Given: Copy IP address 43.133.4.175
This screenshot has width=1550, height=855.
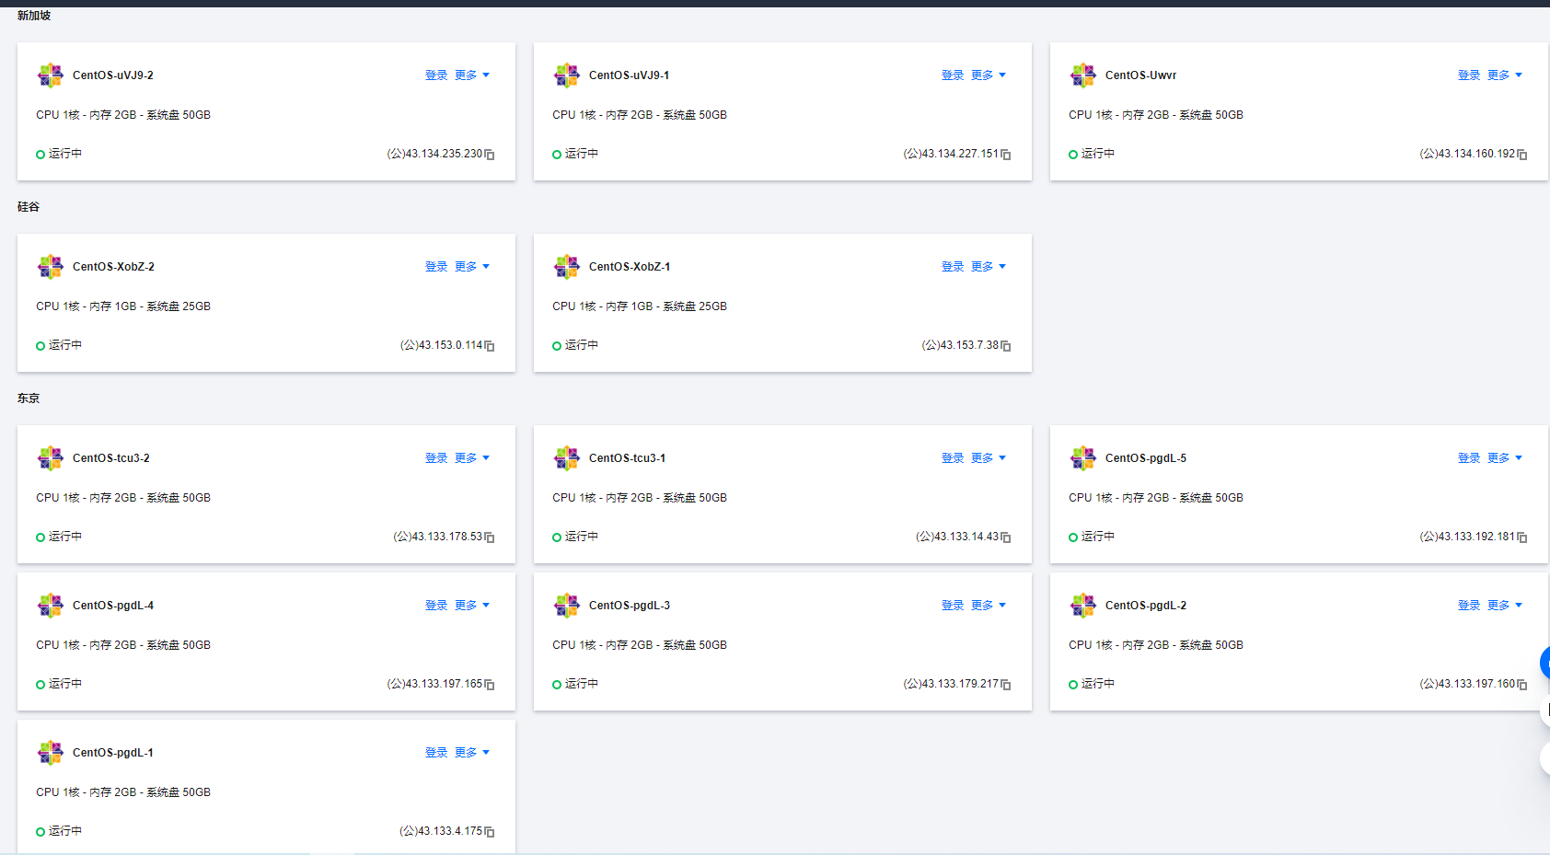Looking at the screenshot, I should [490, 832].
